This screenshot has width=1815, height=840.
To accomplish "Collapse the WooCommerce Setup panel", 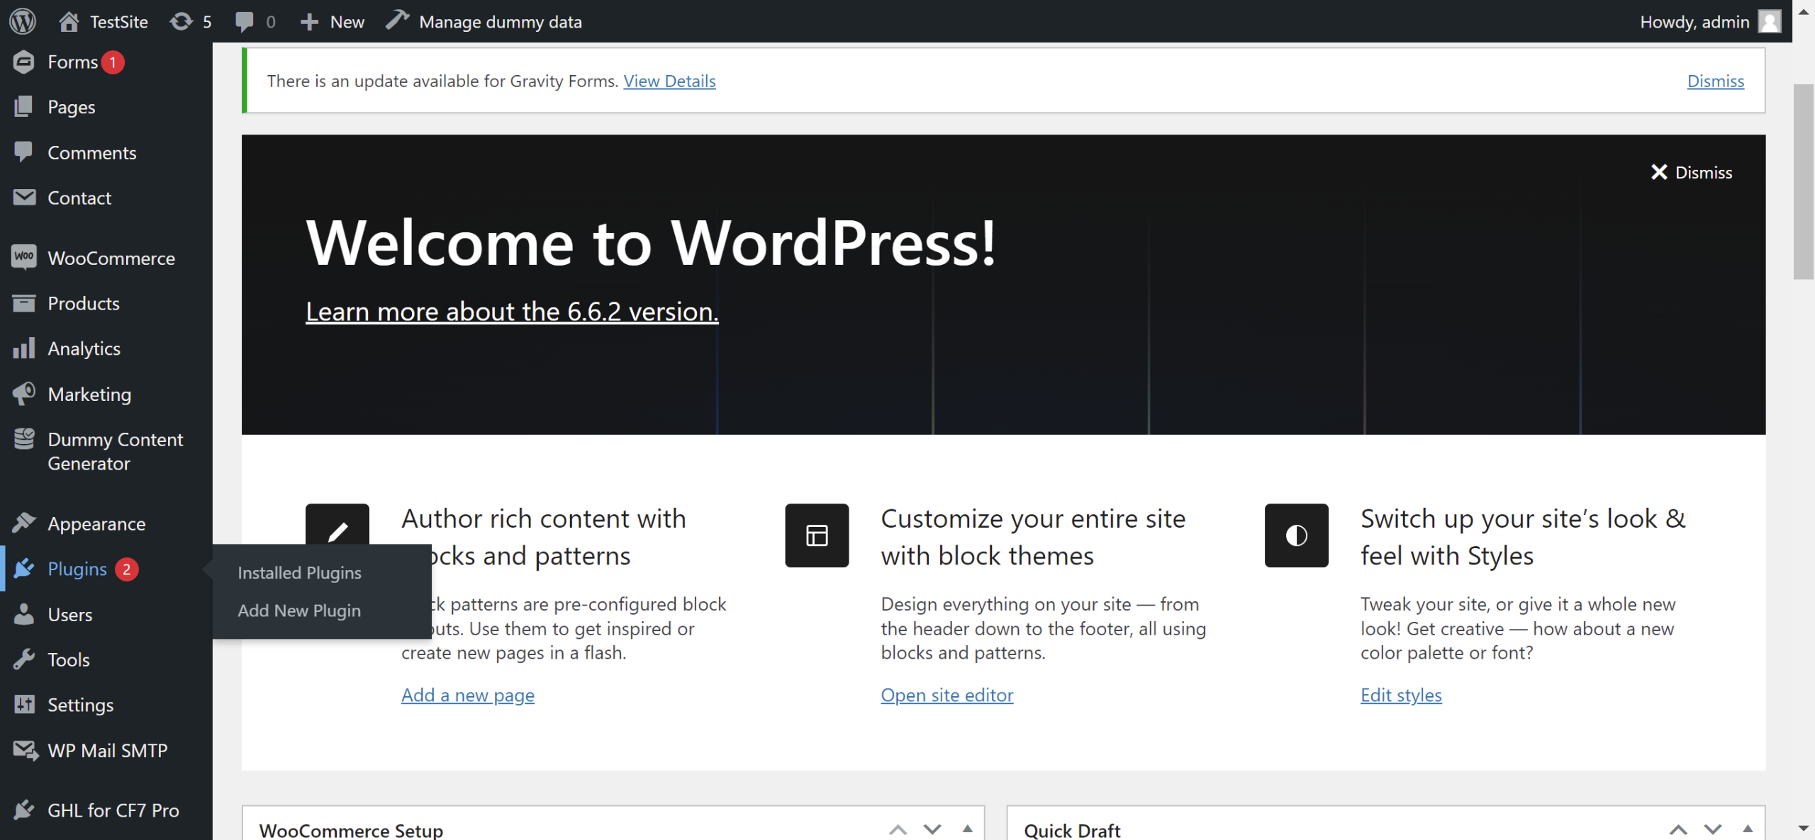I will point(967,829).
